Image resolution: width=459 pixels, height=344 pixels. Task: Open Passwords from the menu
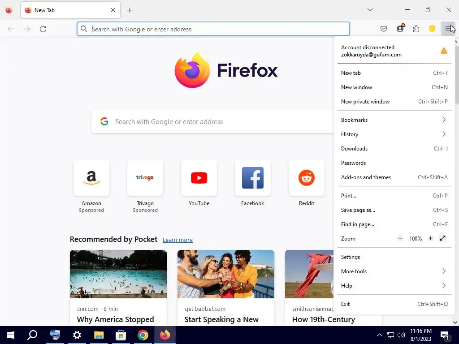click(x=394, y=163)
